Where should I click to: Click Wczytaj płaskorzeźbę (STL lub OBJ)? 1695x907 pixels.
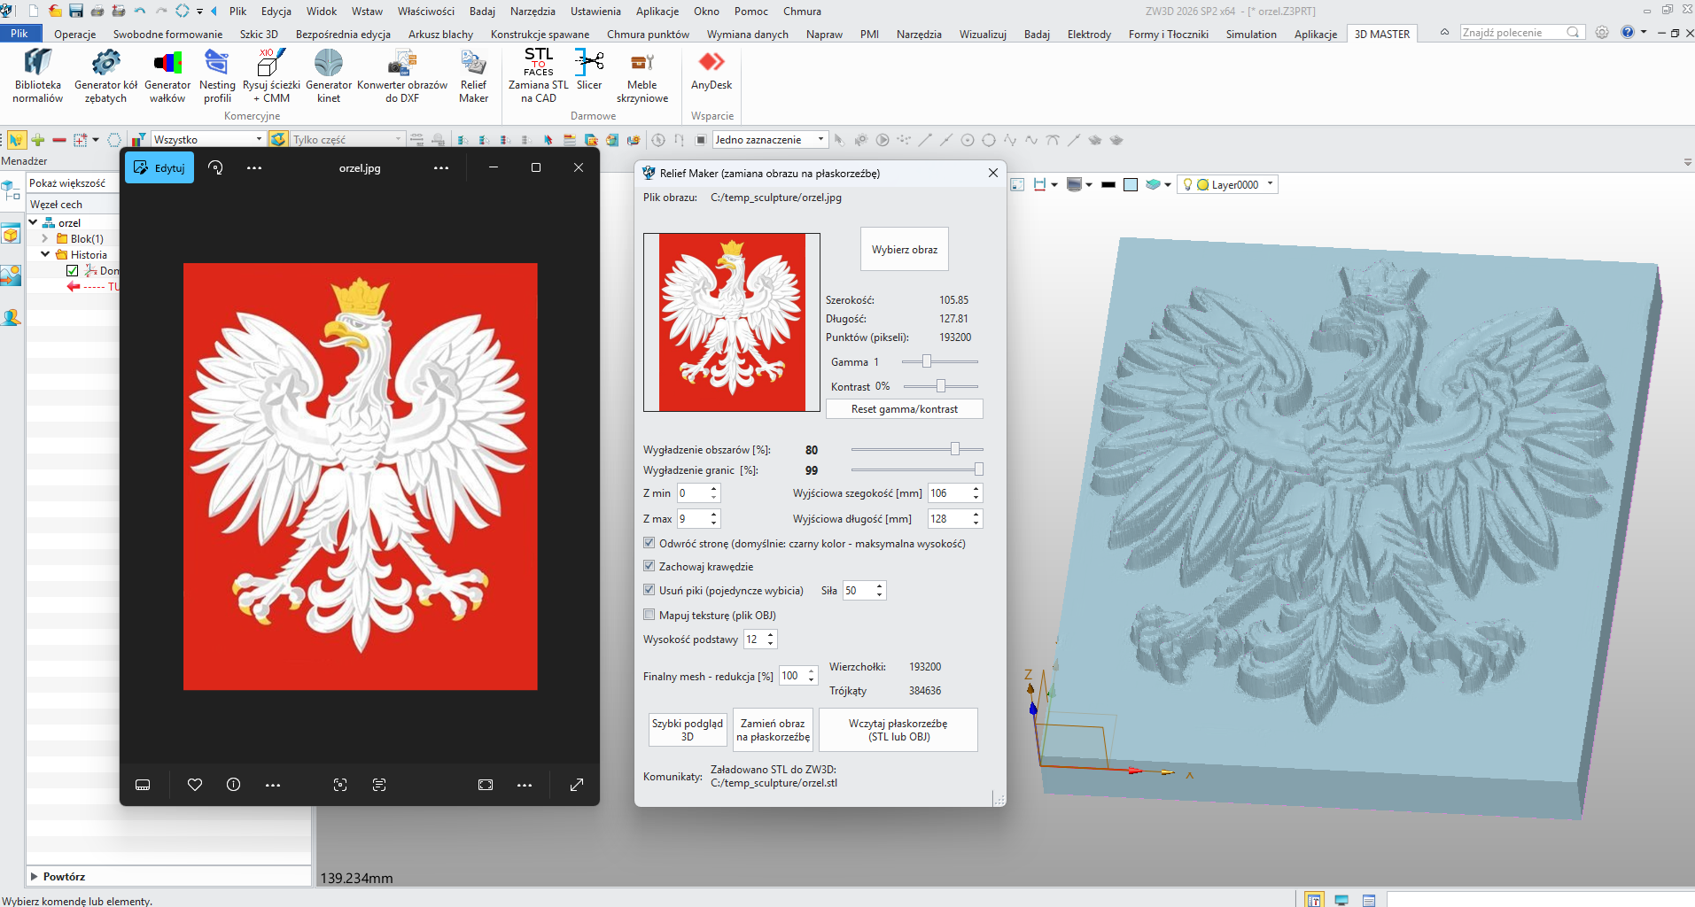898,730
